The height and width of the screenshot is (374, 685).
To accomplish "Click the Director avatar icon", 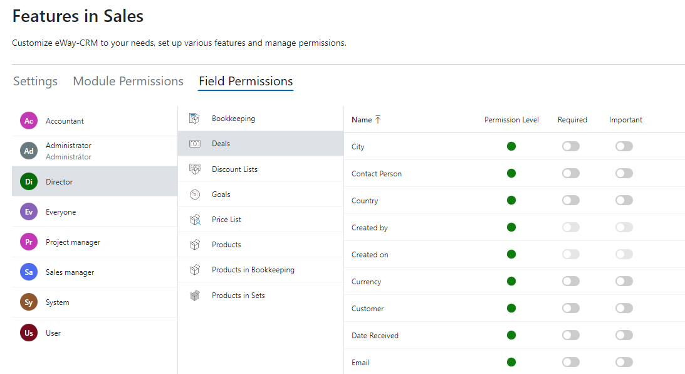I will 29,181.
